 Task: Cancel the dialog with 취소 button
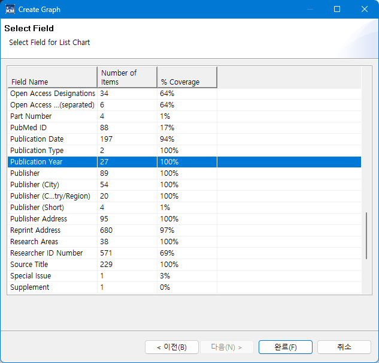tap(344, 347)
